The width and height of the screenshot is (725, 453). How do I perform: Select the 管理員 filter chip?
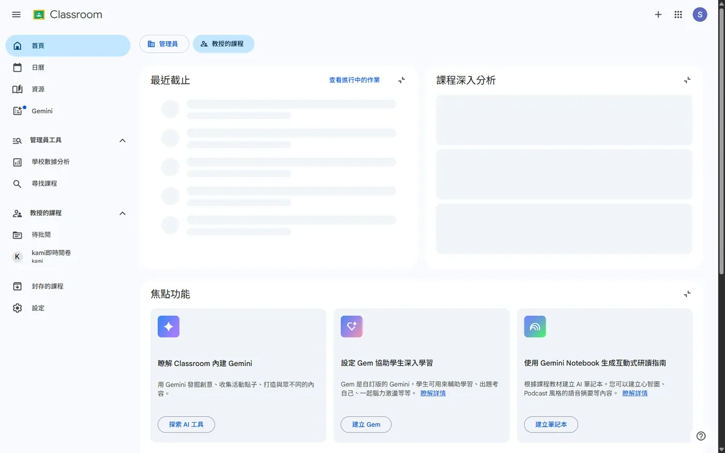point(164,44)
